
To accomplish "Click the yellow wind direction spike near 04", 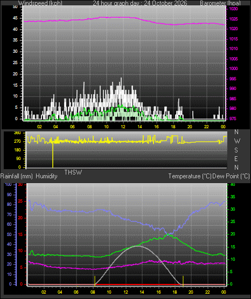I will [x=53, y=155].
